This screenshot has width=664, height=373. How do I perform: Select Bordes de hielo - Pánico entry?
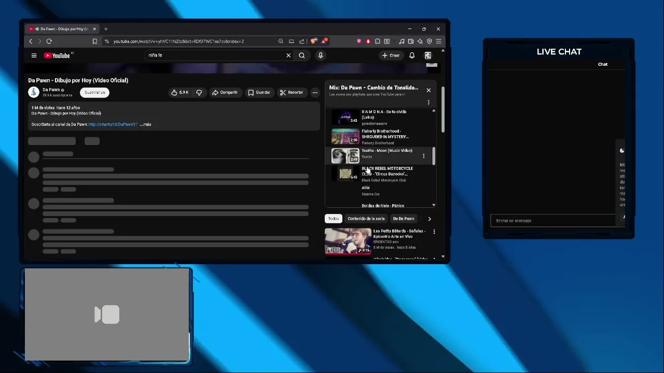(383, 205)
